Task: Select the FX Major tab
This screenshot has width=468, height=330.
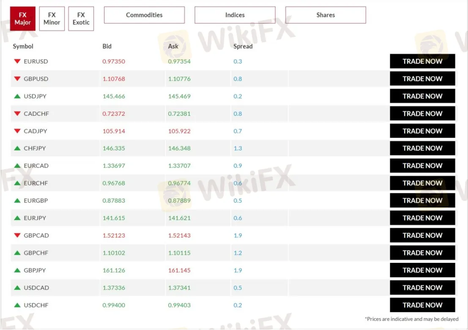Action: 23,19
